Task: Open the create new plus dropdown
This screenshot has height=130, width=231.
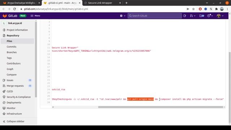Action: [x=123, y=16]
